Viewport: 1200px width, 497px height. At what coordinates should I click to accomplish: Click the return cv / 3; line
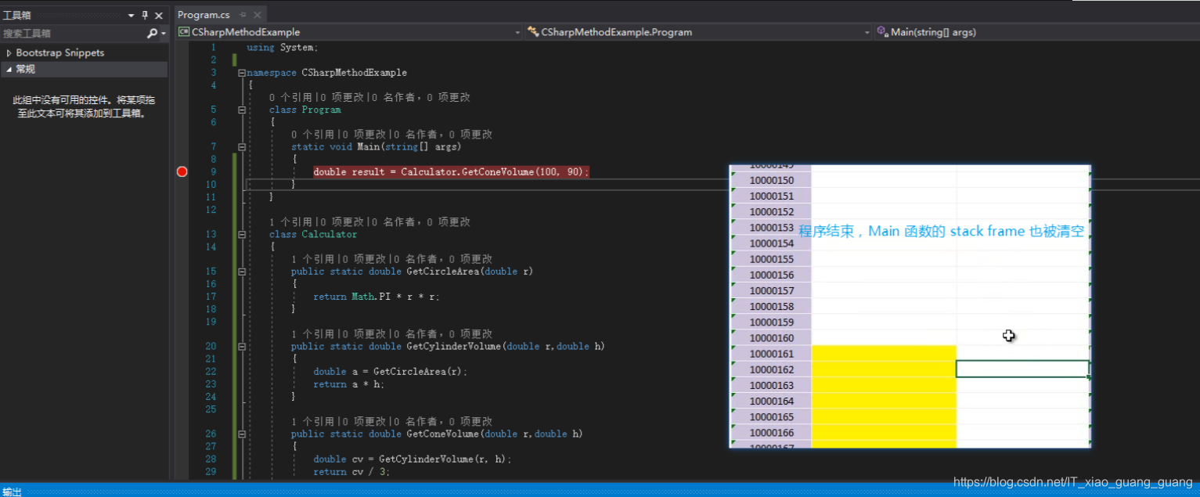pyautogui.click(x=351, y=472)
